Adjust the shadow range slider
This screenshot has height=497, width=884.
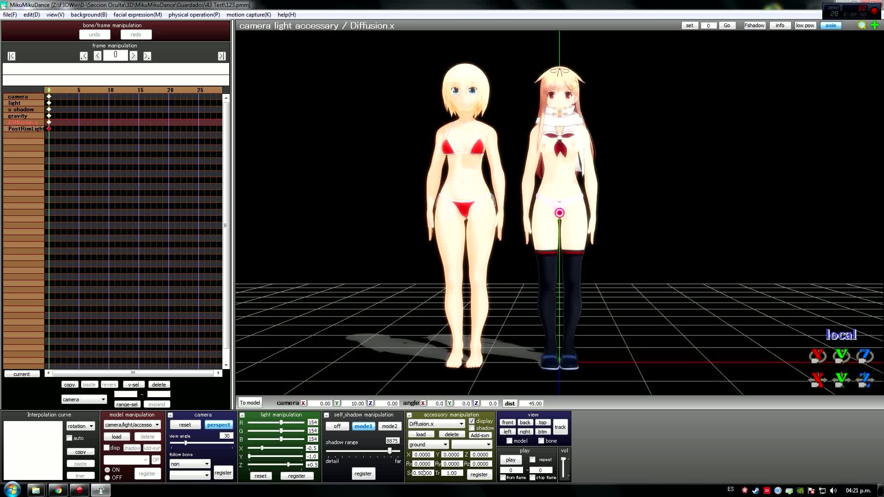click(x=390, y=451)
